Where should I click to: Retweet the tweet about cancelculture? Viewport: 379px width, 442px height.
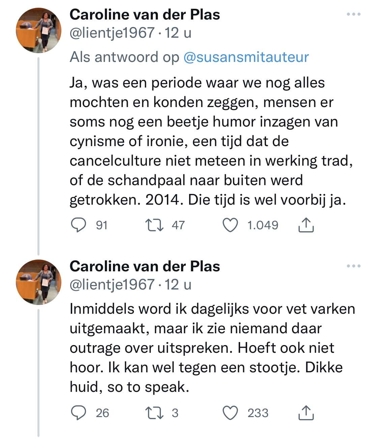pyautogui.click(x=154, y=225)
